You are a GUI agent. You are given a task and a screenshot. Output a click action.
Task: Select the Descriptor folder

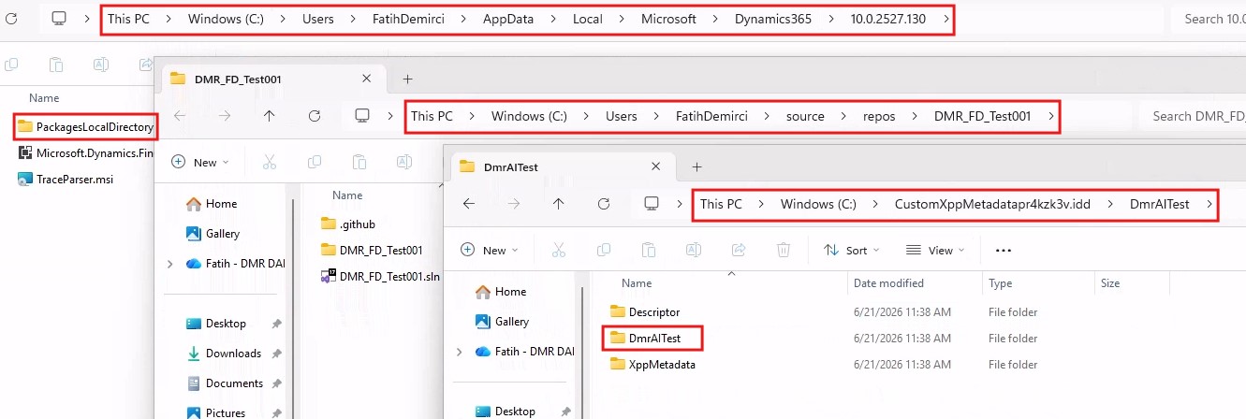click(644, 311)
